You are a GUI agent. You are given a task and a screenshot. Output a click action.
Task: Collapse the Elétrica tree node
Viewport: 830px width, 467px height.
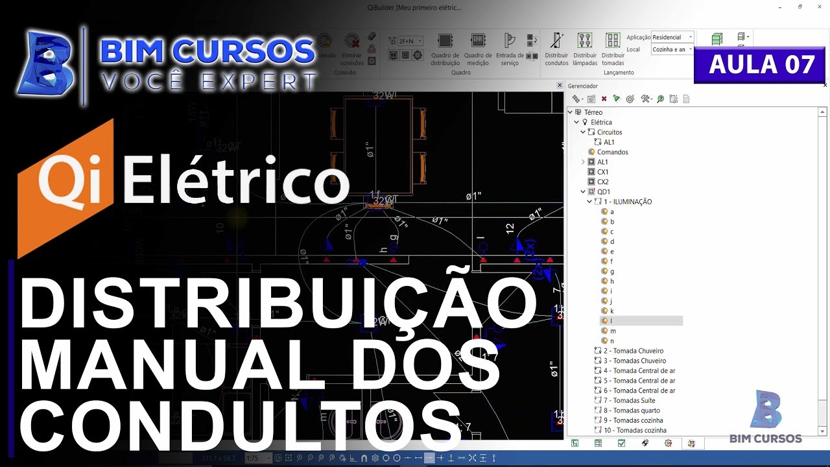(576, 122)
